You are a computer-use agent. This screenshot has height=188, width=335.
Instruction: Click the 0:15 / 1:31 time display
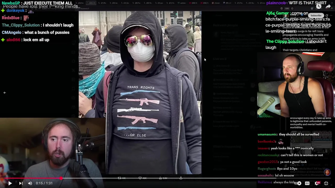pos(44,183)
